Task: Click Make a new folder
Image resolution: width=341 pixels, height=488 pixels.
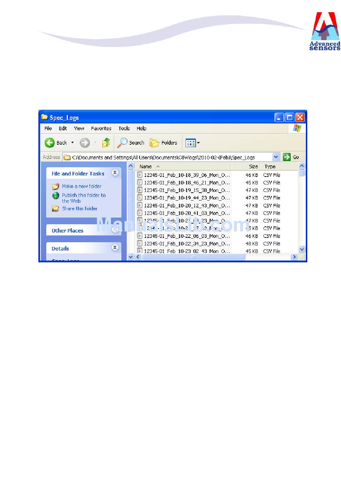Action: tap(82, 186)
